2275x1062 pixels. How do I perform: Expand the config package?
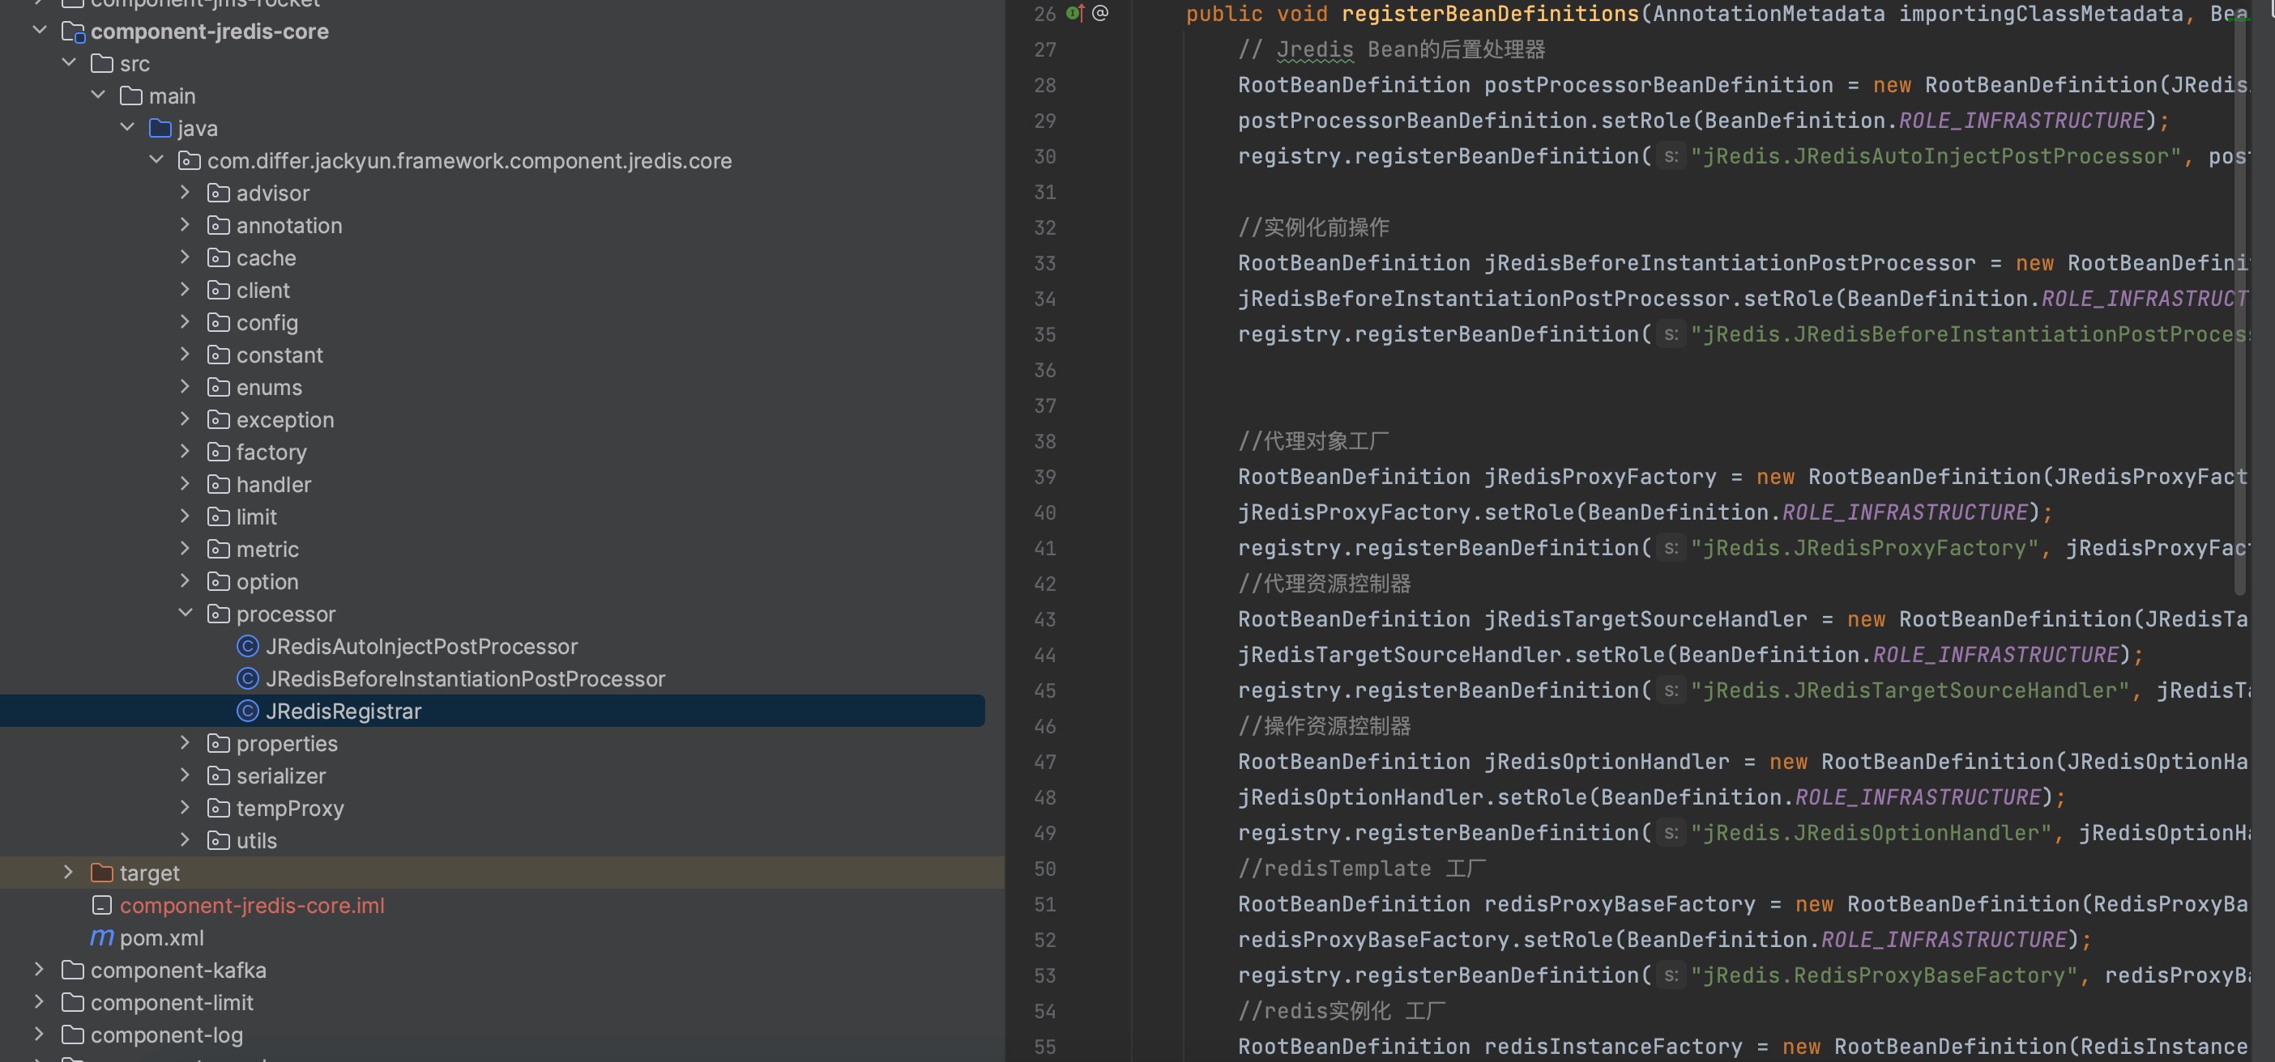185,322
